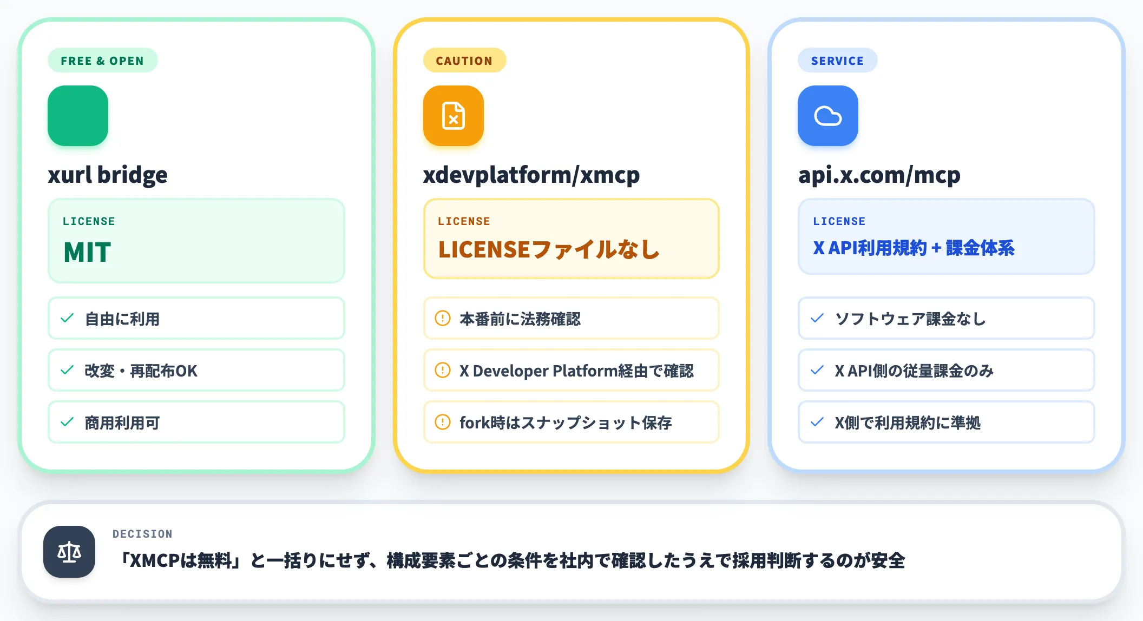Click the warning icon beside 本番前に法務確認
The height and width of the screenshot is (621, 1143).
pos(443,318)
